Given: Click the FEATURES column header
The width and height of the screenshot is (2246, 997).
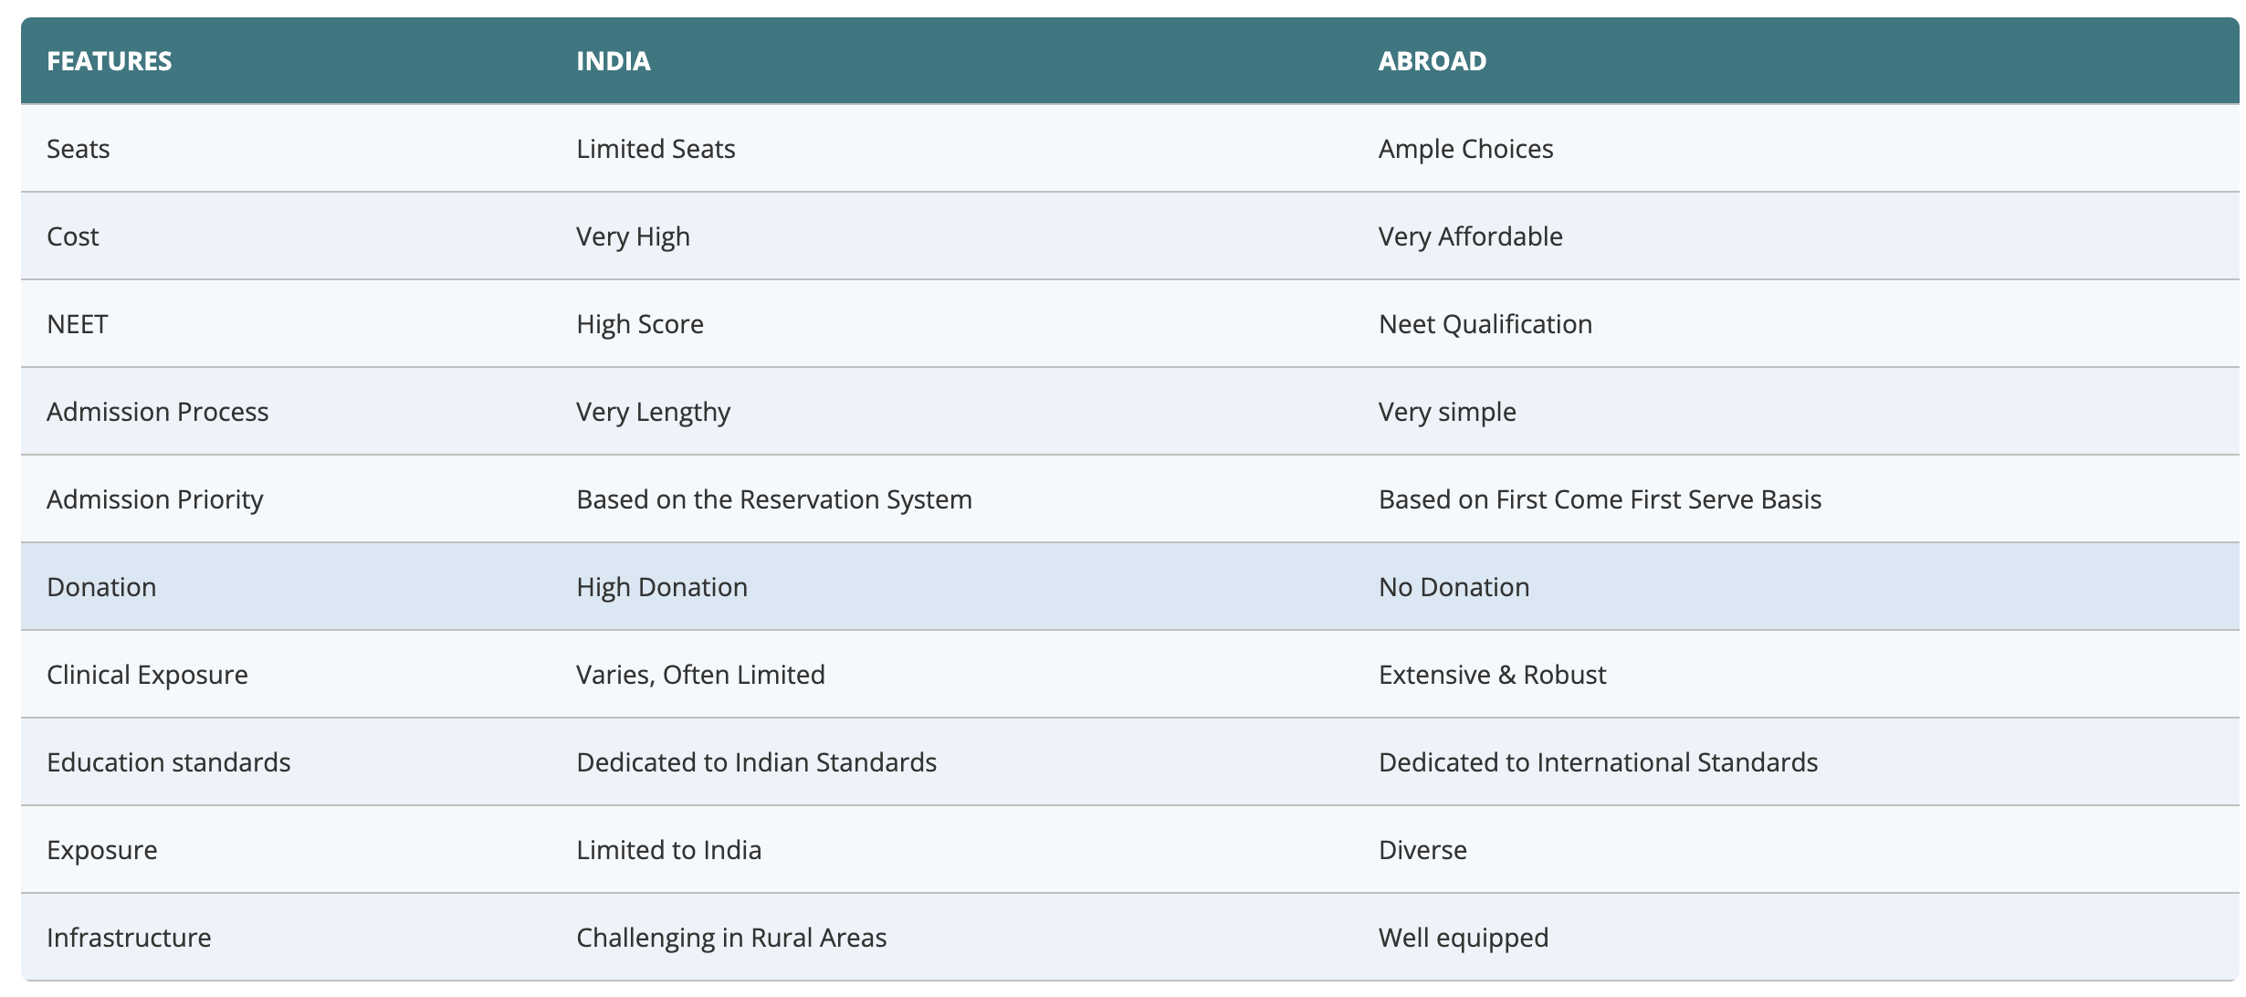Looking at the screenshot, I should point(109,61).
